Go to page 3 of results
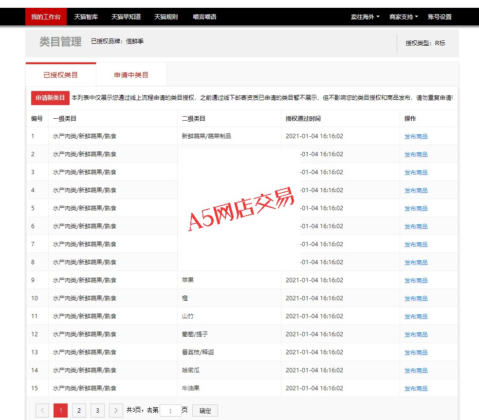 pos(97,411)
